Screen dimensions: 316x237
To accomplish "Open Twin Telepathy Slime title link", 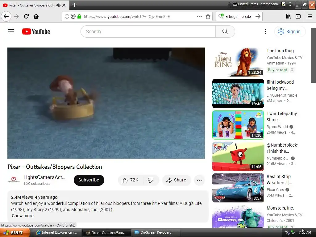I will tap(282, 116).
